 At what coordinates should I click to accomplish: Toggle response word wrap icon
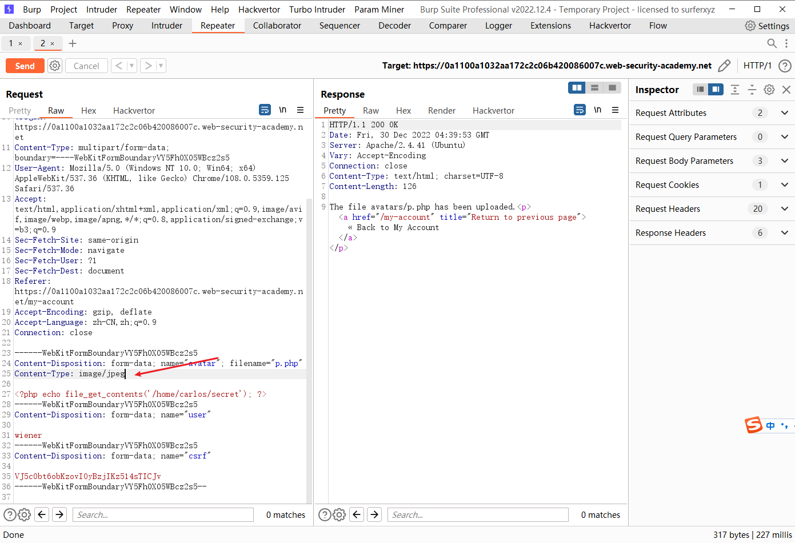pos(580,110)
